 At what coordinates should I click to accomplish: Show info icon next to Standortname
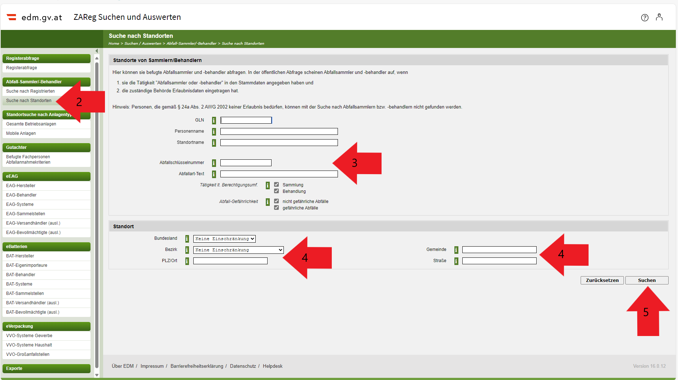click(x=214, y=143)
